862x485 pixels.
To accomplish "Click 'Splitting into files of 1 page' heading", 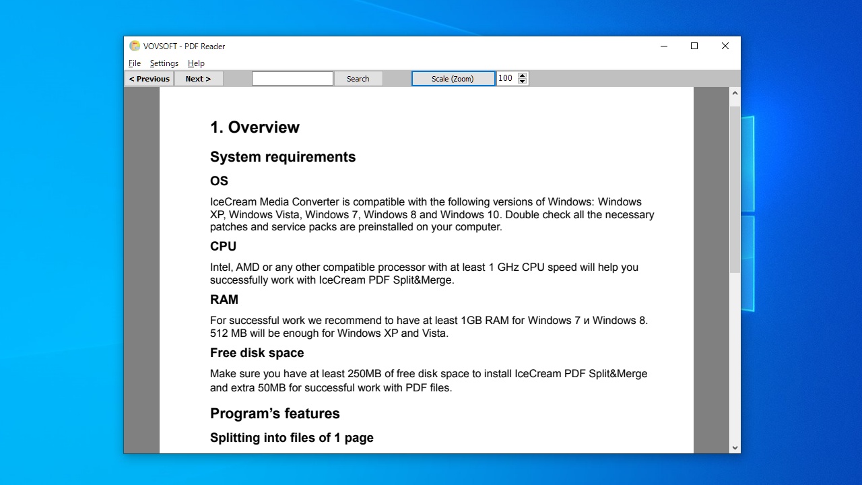I will [292, 438].
